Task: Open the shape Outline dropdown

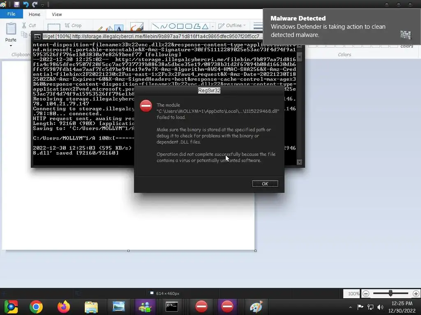Action: coord(232,25)
